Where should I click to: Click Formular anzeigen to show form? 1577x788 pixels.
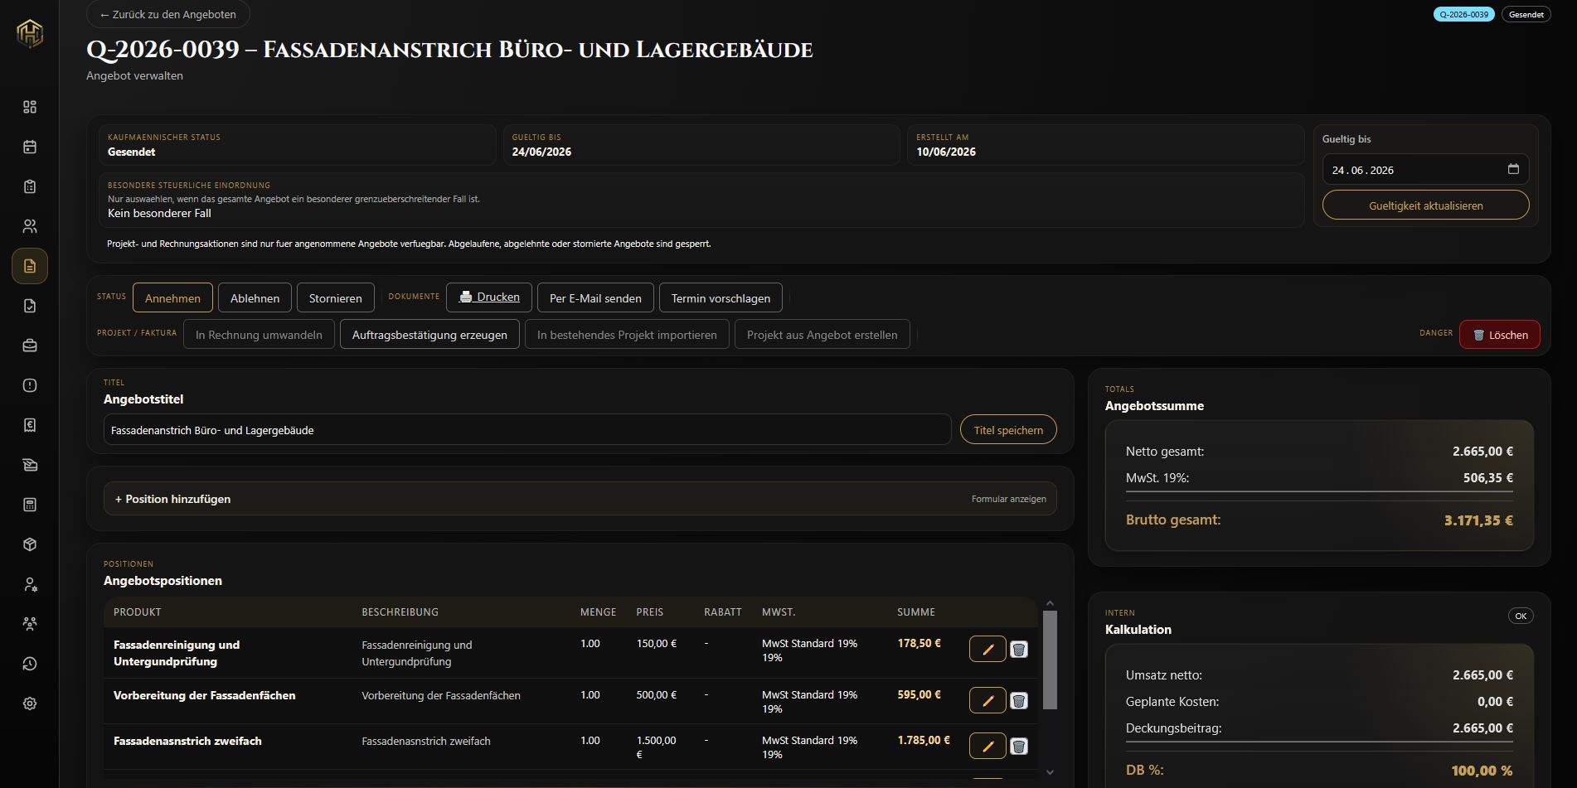click(1009, 499)
